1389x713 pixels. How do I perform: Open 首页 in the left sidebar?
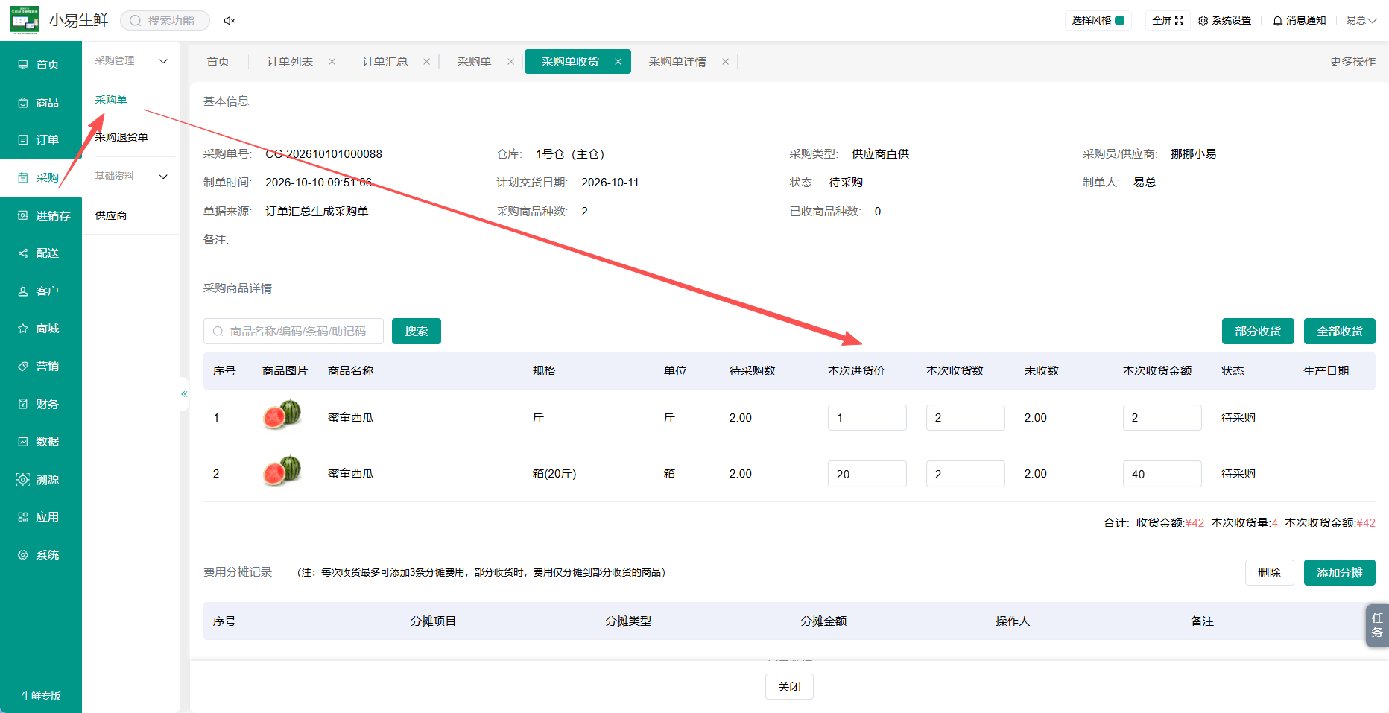point(41,64)
